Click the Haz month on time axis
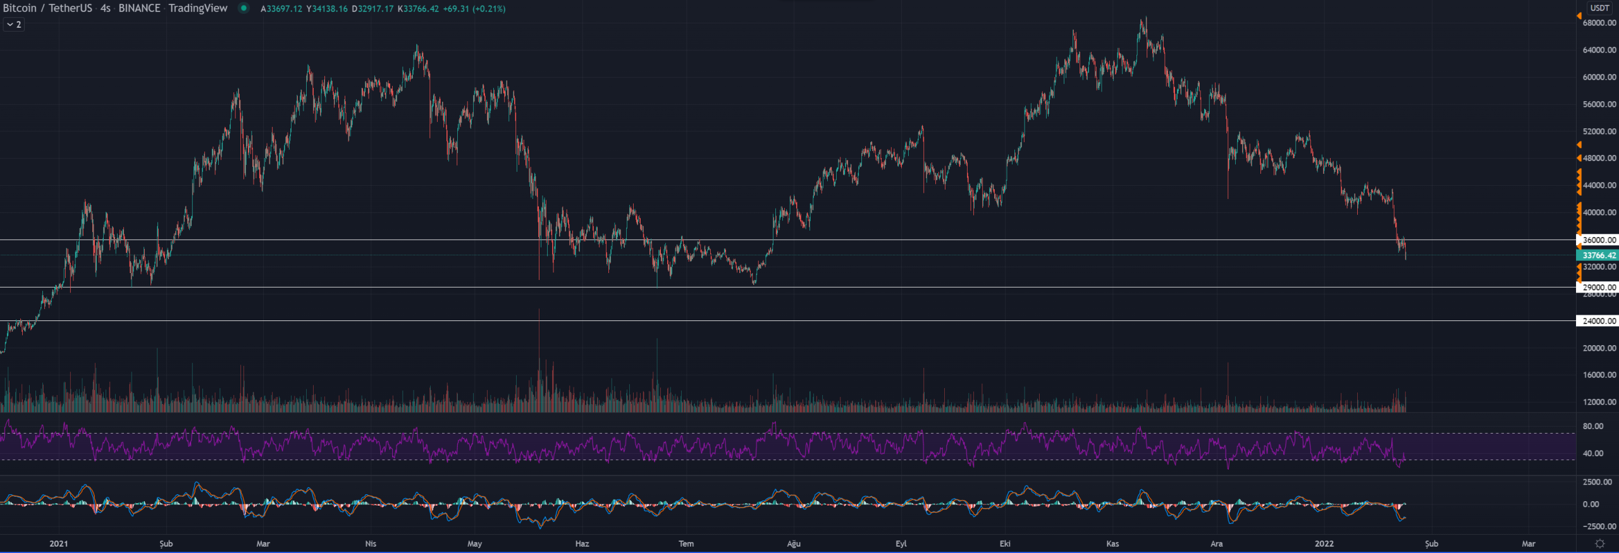This screenshot has width=1619, height=553. tap(582, 544)
